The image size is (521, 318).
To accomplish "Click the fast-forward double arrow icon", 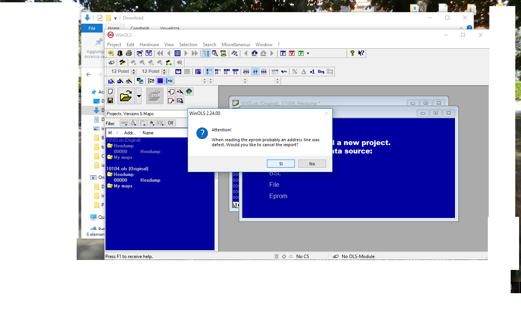I will point(195,53).
